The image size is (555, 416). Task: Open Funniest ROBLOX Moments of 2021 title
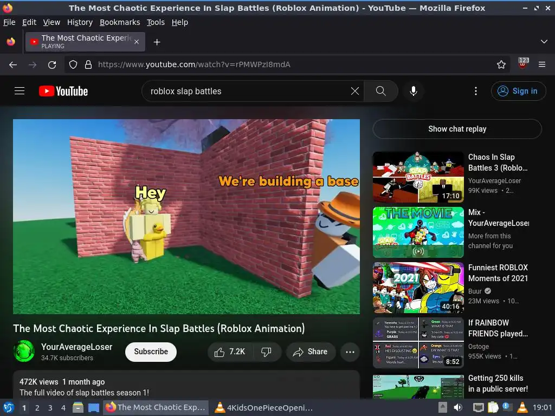(498, 273)
